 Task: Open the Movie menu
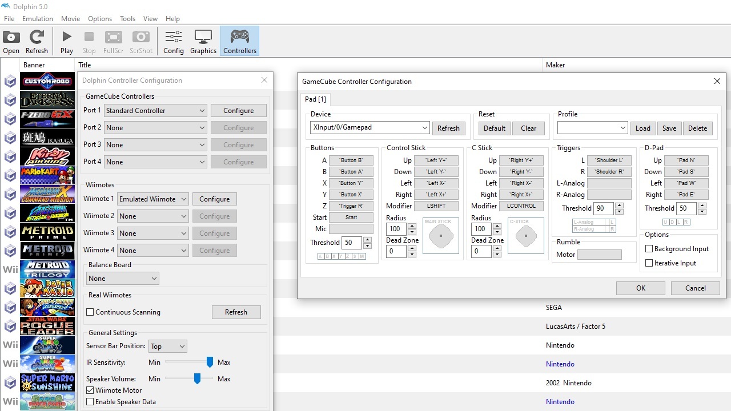pyautogui.click(x=71, y=19)
